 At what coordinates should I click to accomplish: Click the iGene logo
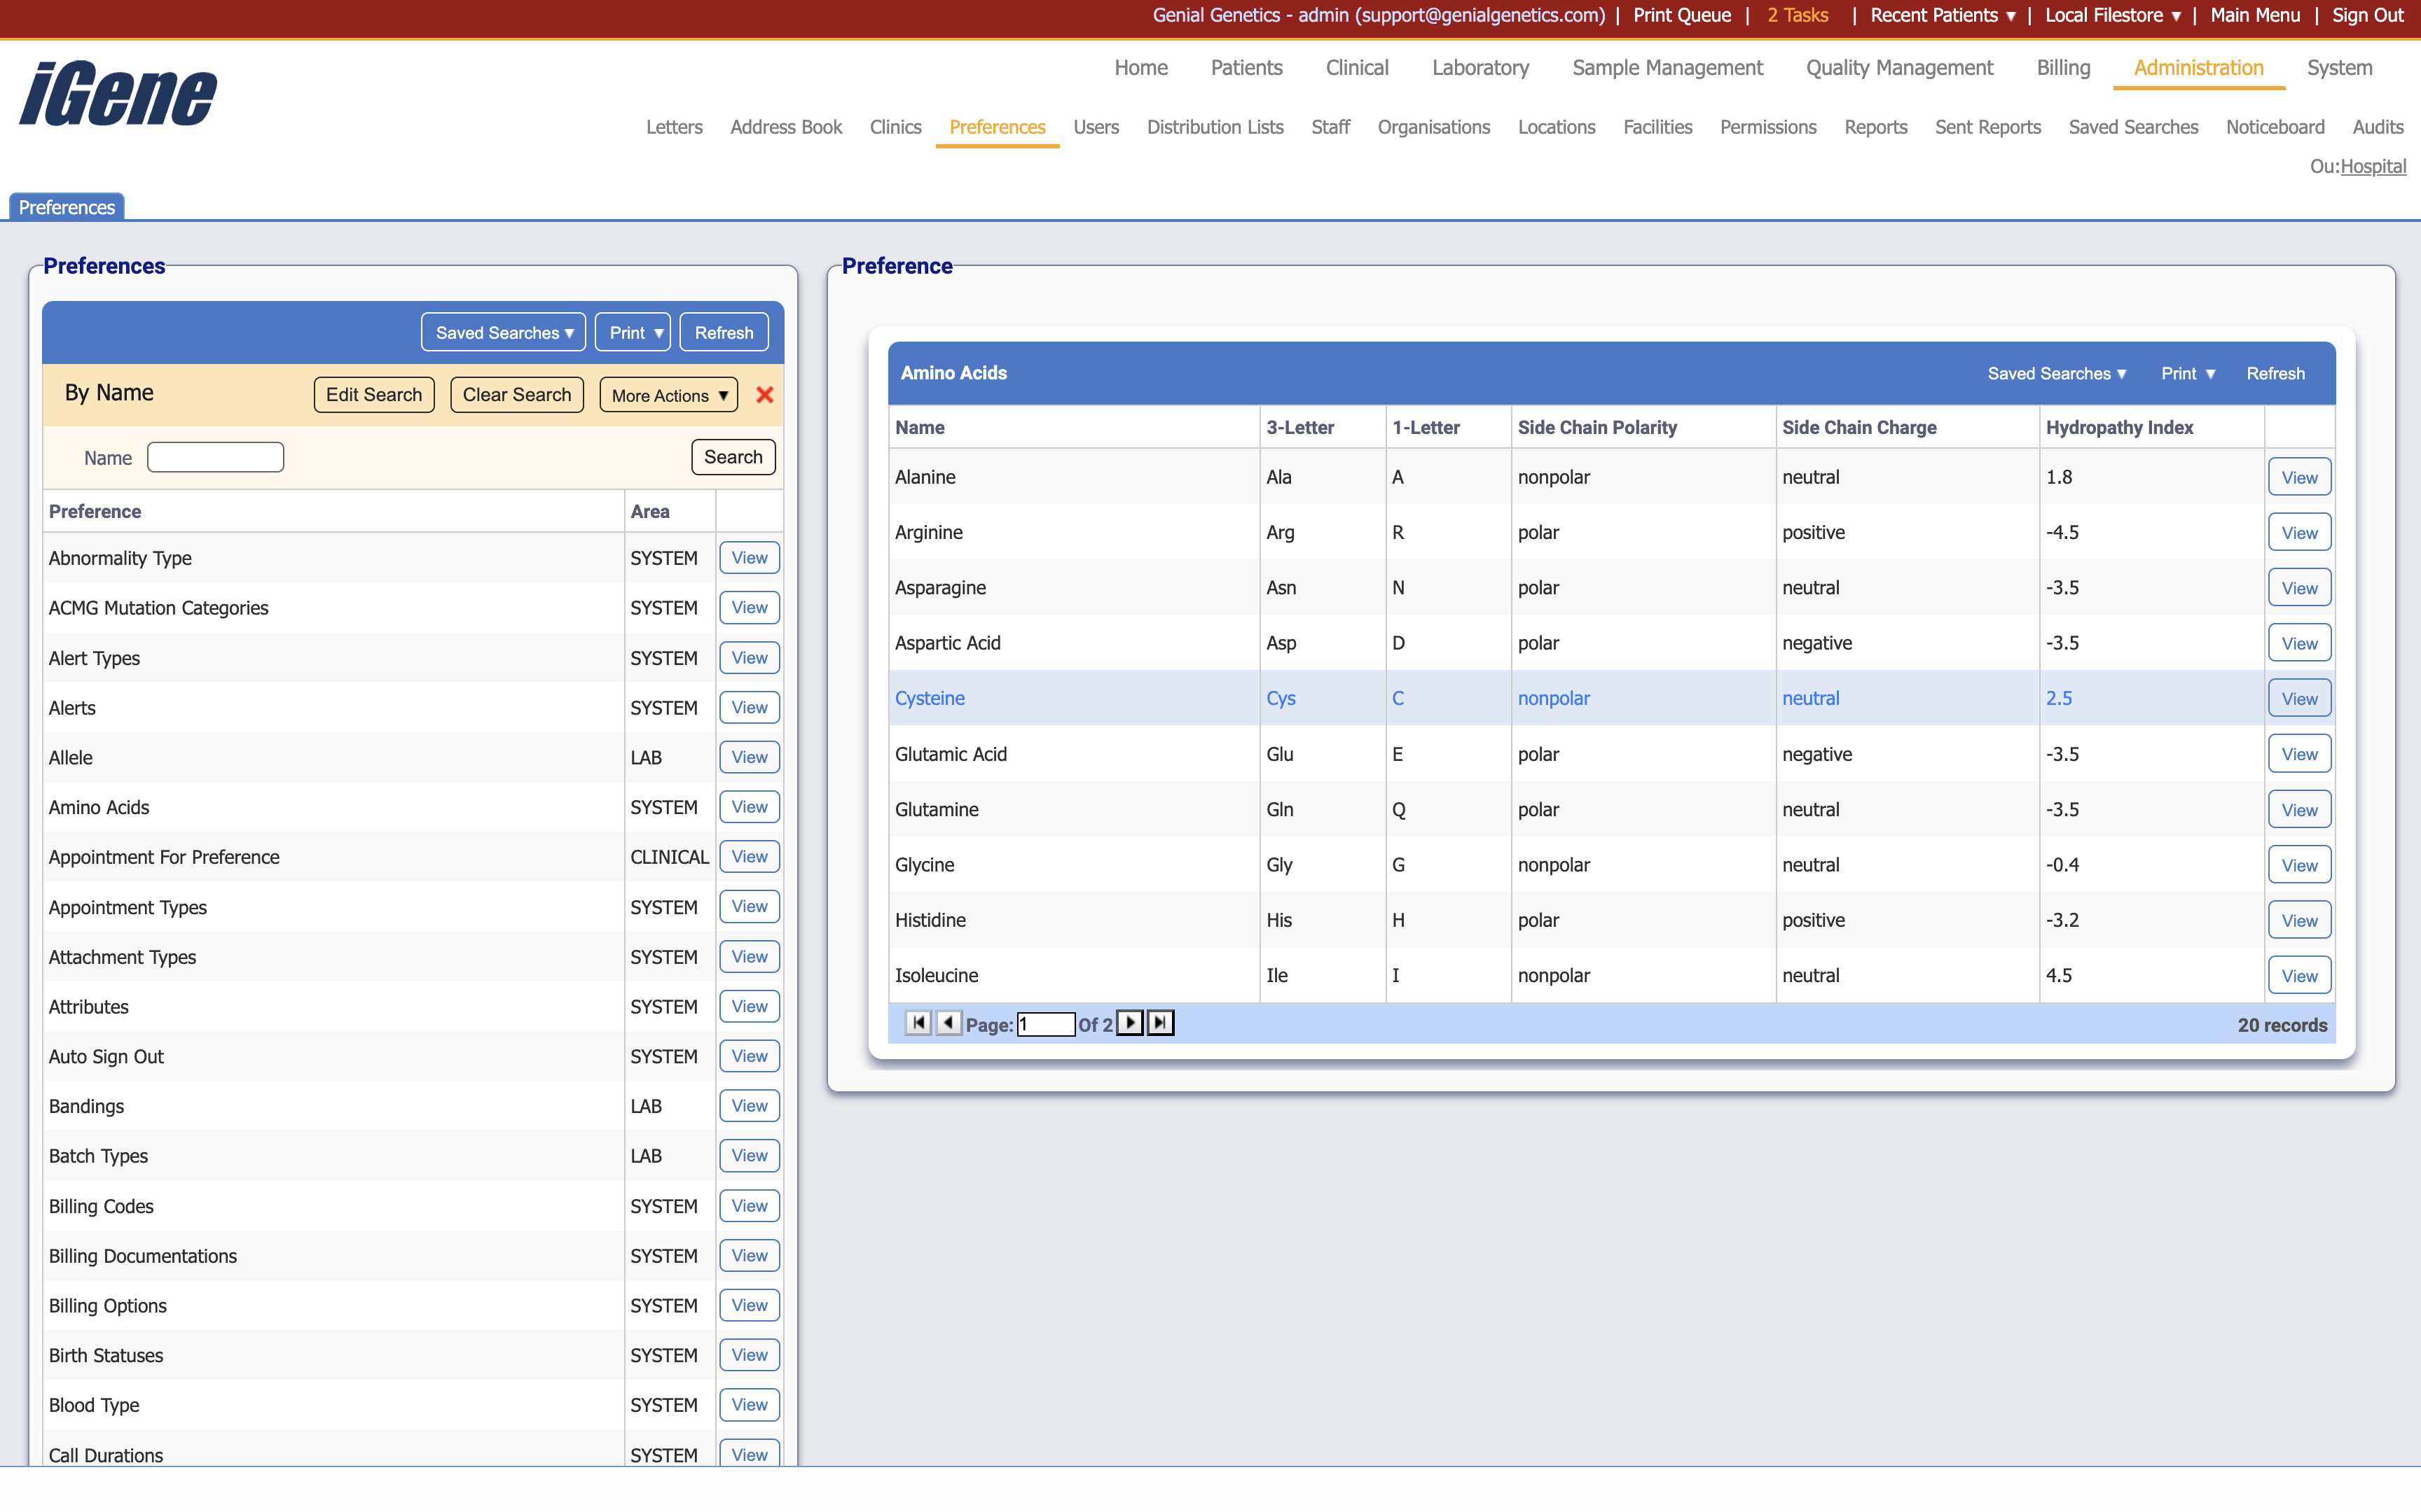118,94
